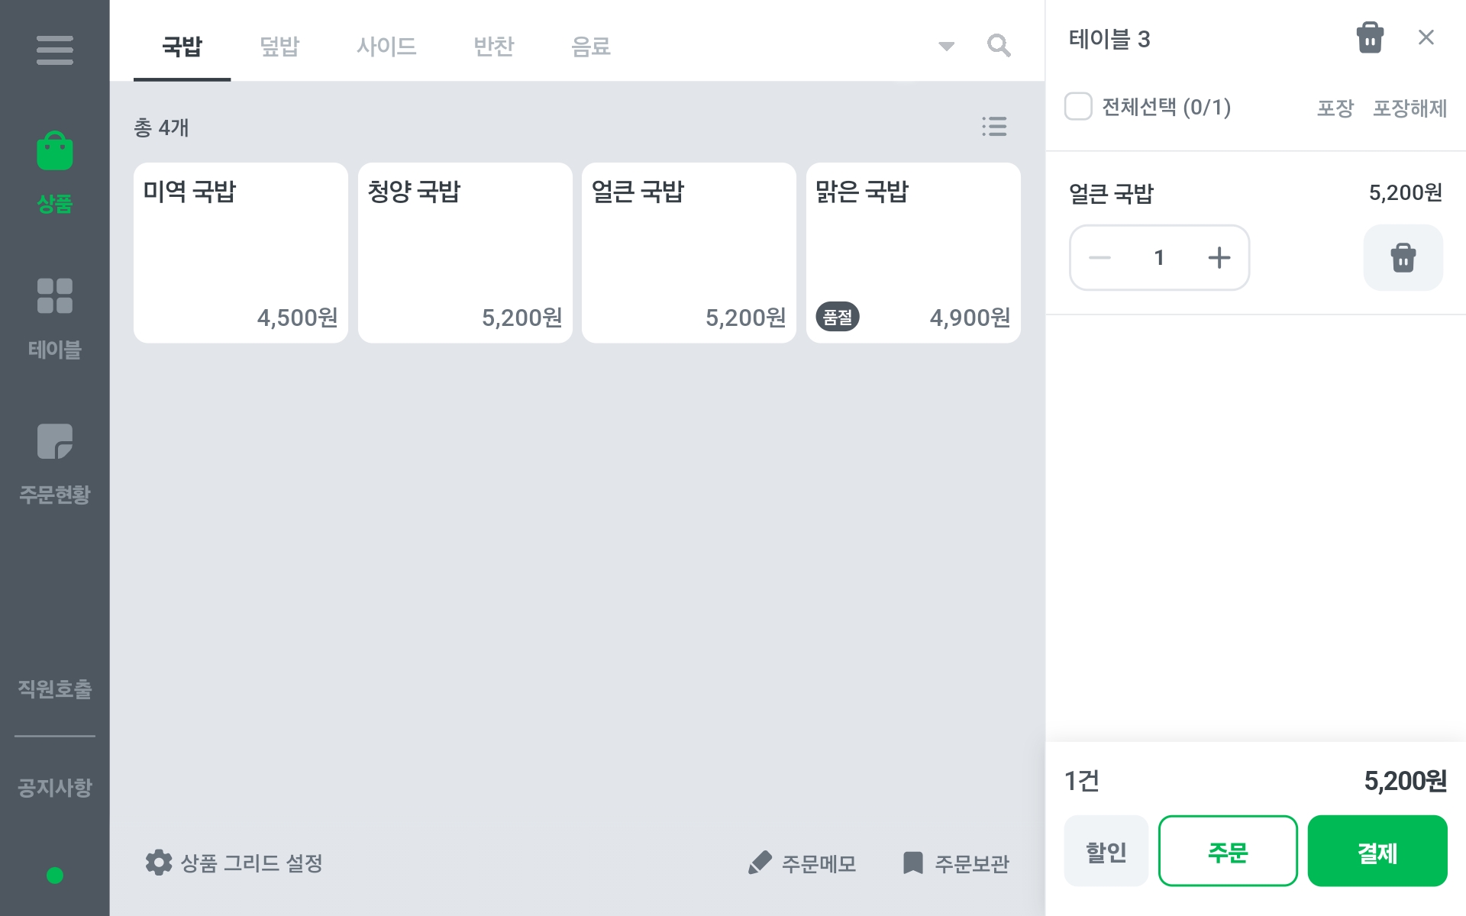The height and width of the screenshot is (916, 1466).
Task: Toggle the 전체선택 checkbox
Action: coord(1078,106)
